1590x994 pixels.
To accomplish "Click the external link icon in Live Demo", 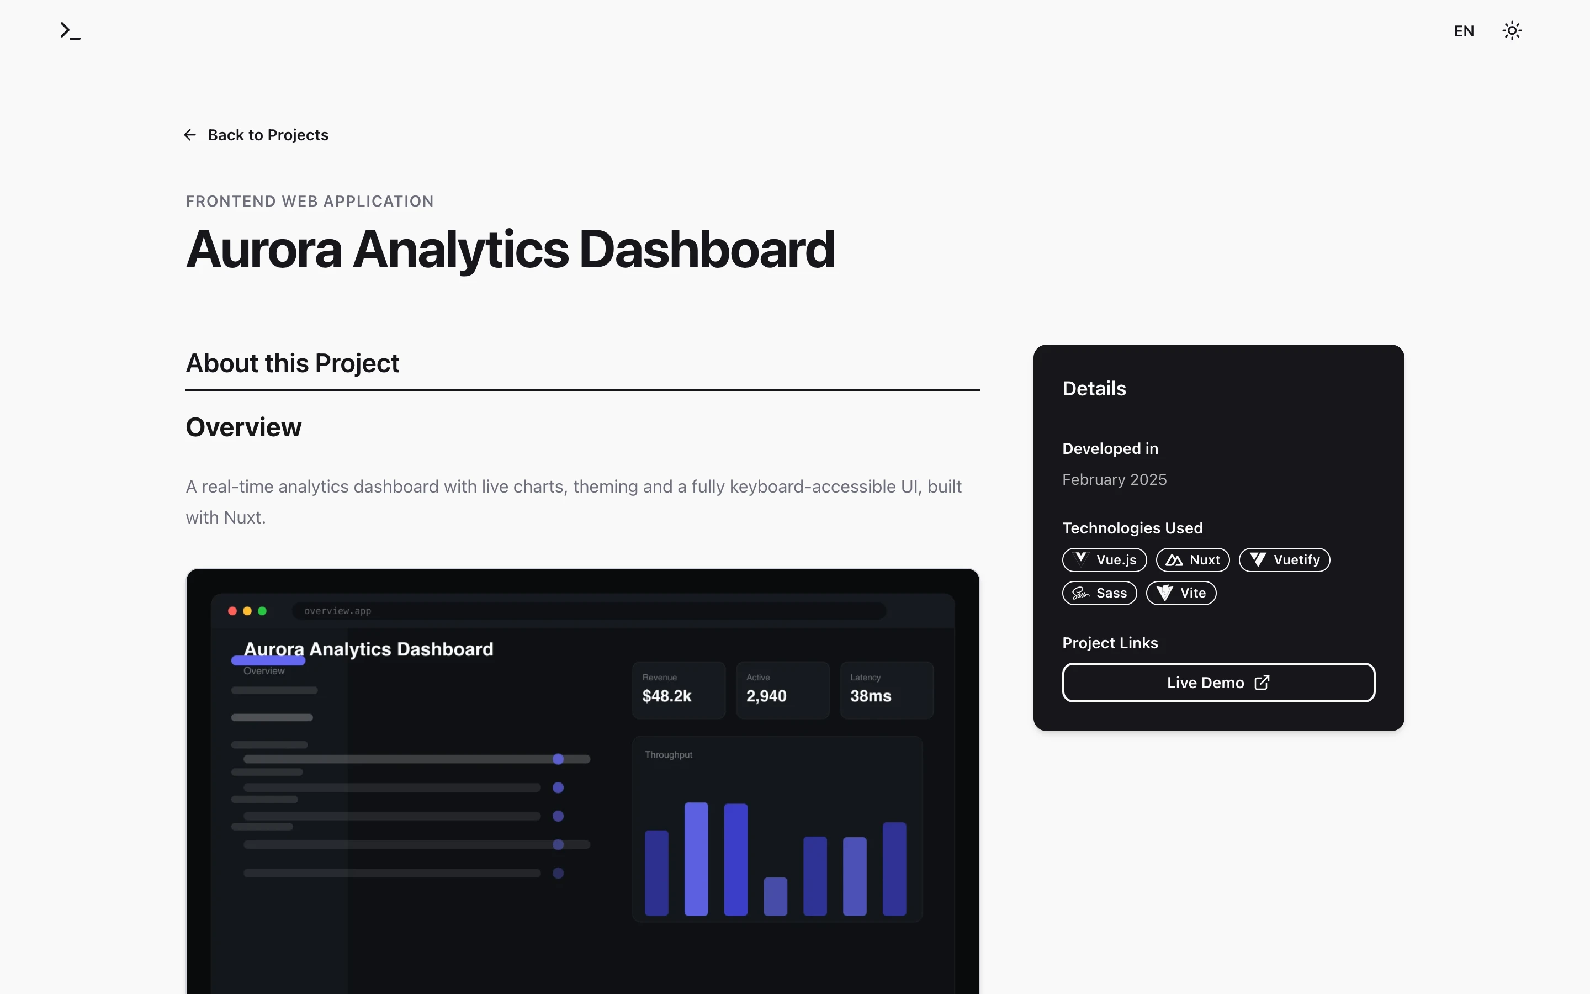I will click(x=1262, y=683).
